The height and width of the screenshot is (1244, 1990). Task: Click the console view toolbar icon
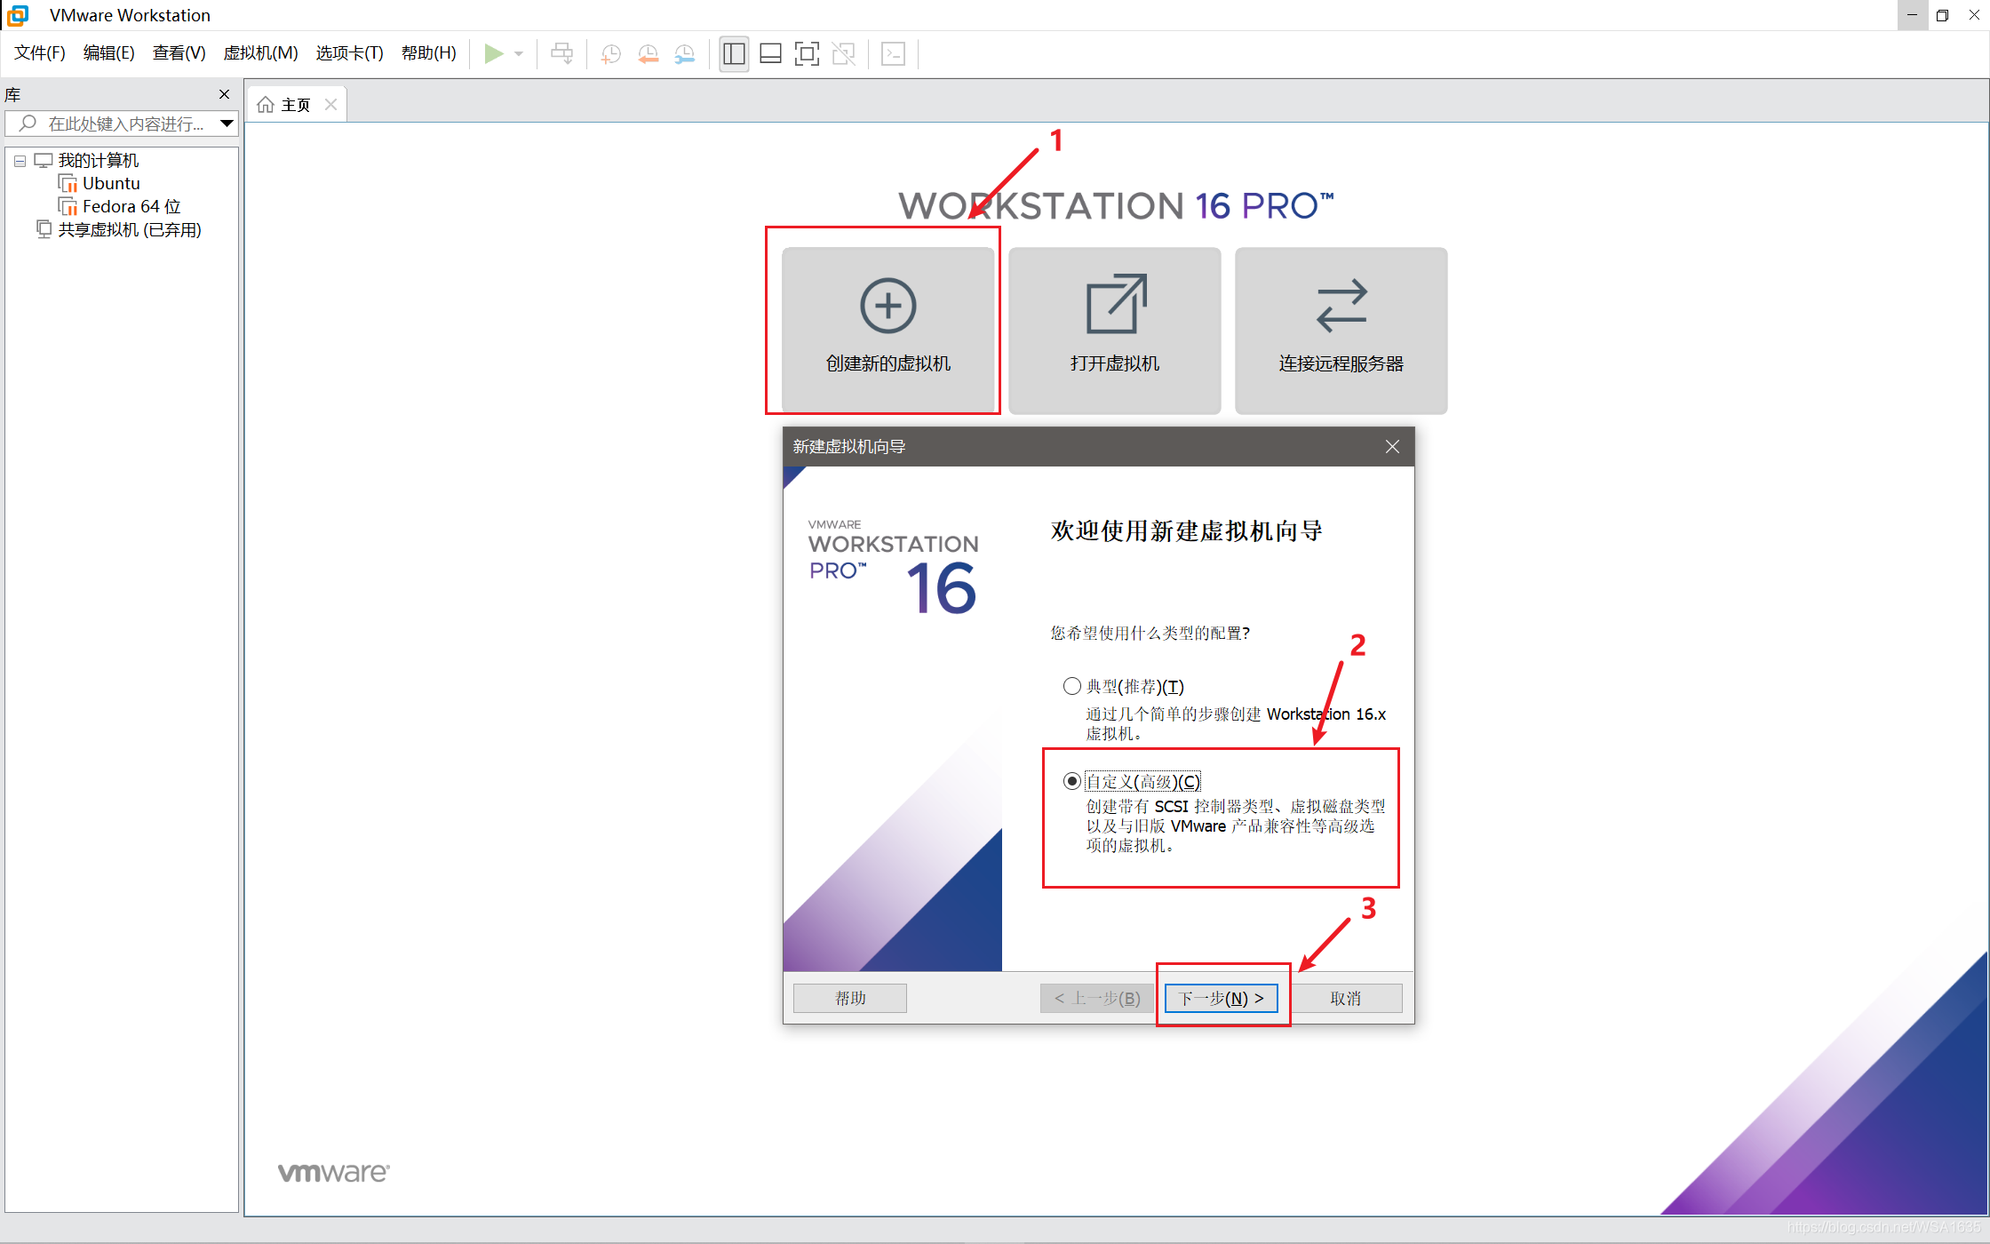(x=893, y=54)
